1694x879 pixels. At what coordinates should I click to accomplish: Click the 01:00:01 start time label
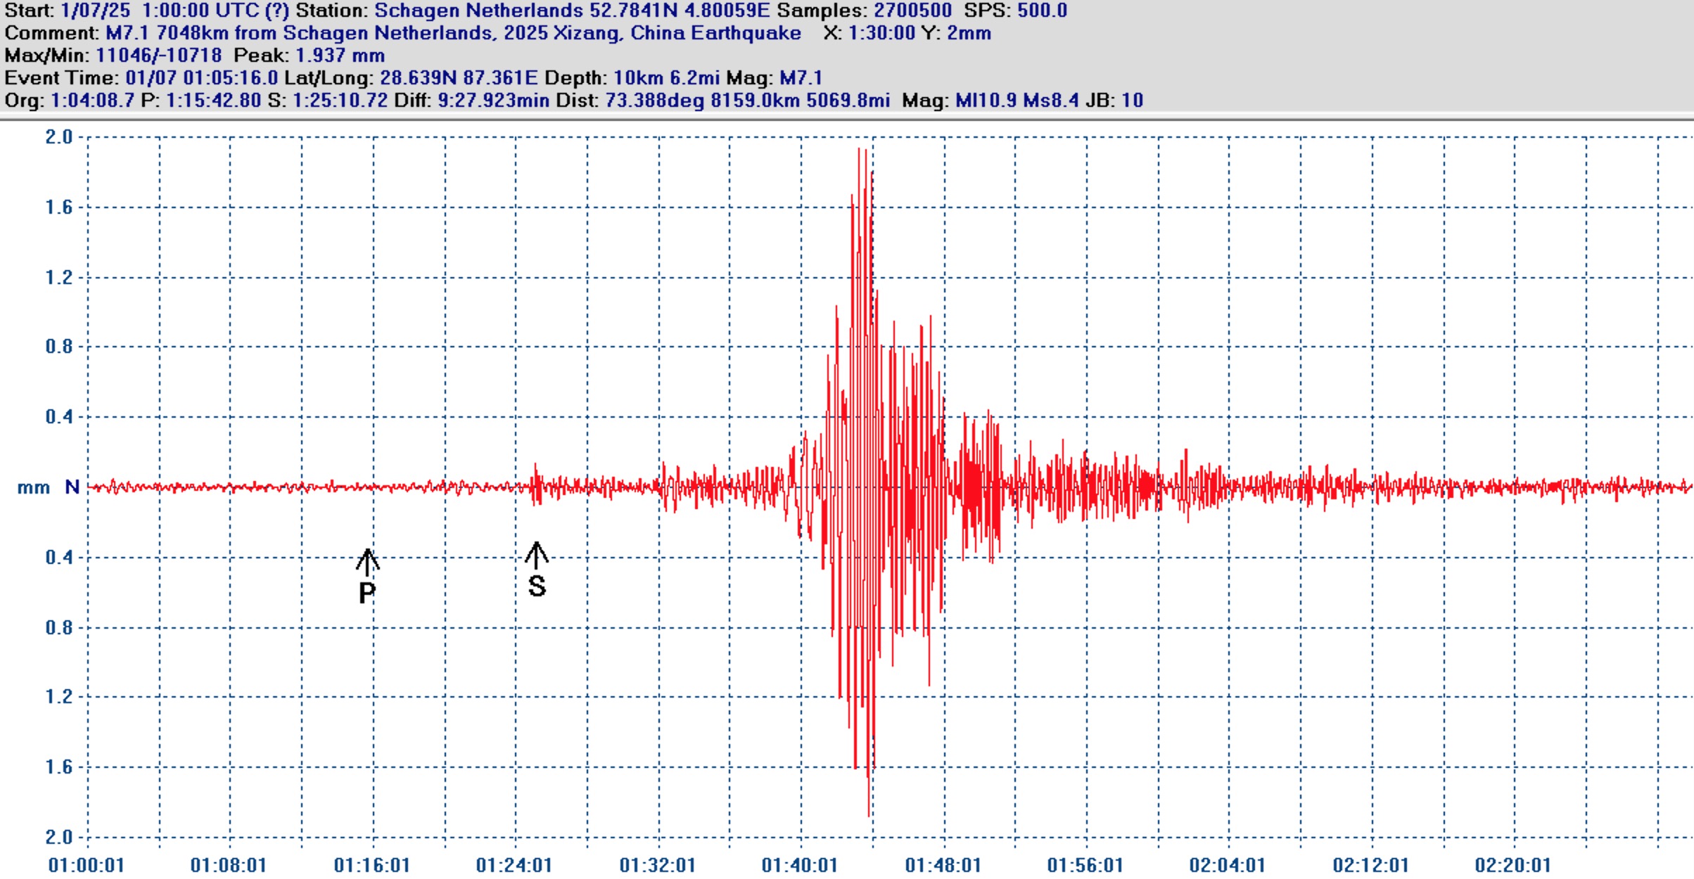point(87,865)
